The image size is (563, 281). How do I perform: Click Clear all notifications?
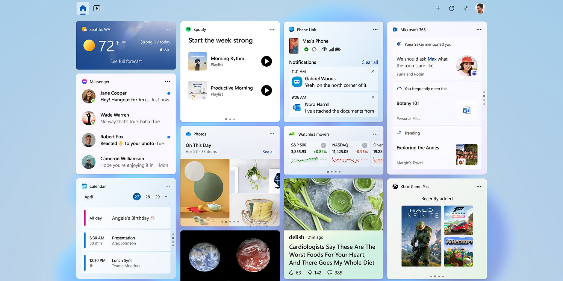370,62
